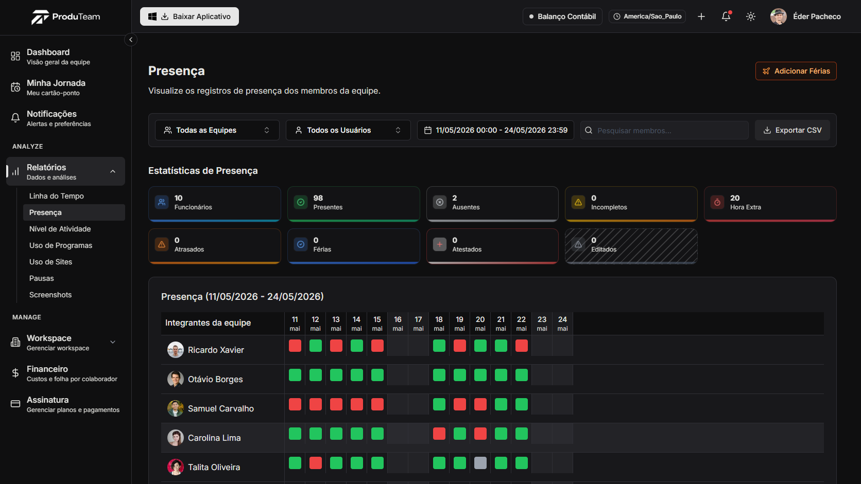Click Baixar Aplicativo button
The width and height of the screenshot is (861, 484).
pos(190,16)
